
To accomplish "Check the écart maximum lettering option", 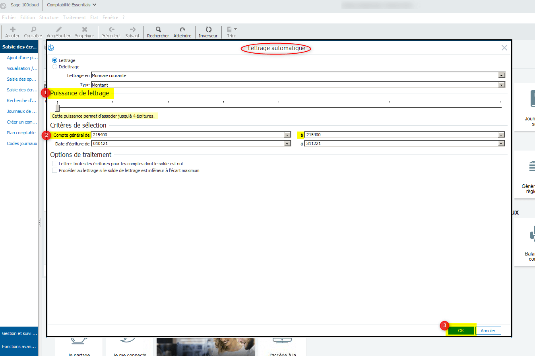I will click(x=55, y=170).
